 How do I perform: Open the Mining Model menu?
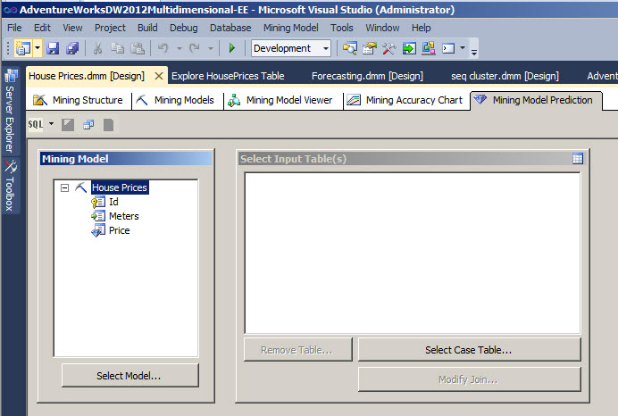[291, 28]
